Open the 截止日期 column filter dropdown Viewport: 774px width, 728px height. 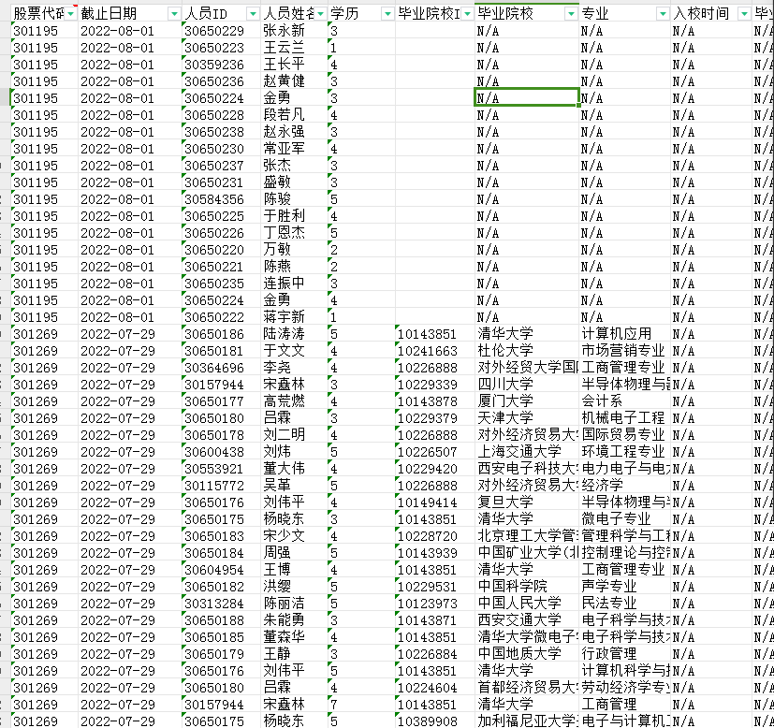click(x=173, y=14)
